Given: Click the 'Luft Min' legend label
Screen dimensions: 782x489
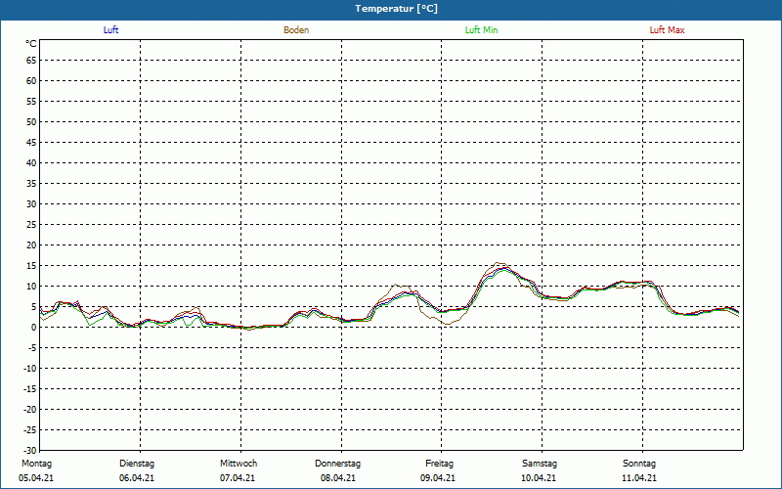Looking at the screenshot, I should pos(481,30).
